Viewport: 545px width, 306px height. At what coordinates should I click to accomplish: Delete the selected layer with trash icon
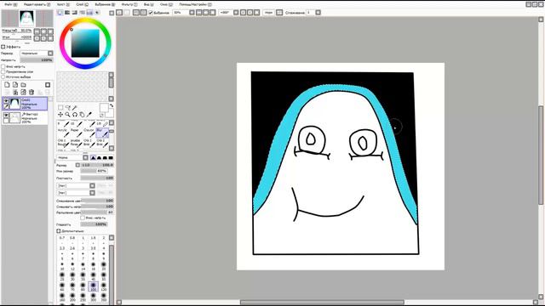32,93
